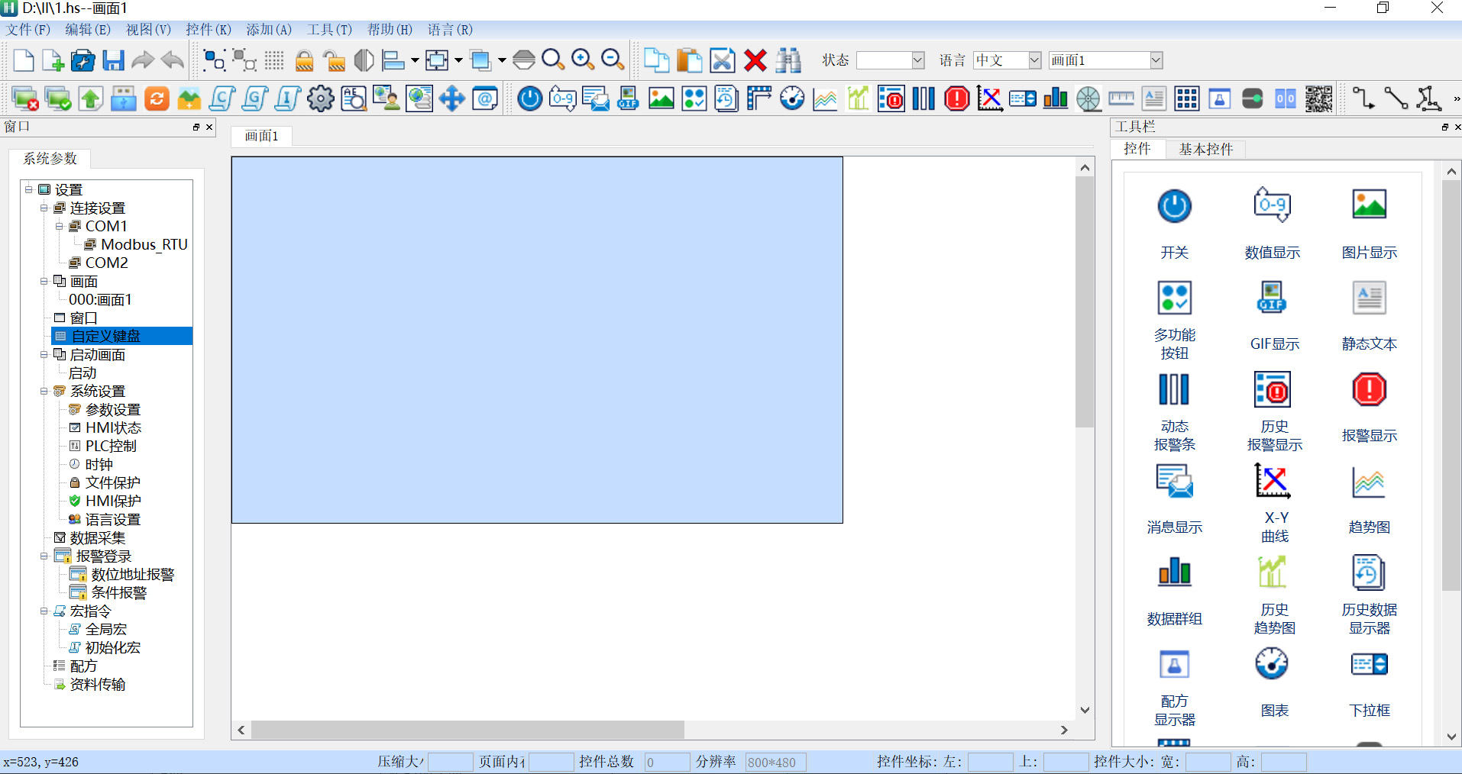
Task: Click the blue 画面1 design canvas
Action: click(537, 340)
